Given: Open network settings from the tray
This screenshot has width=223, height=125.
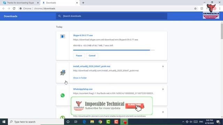Looking at the screenshot, I should pos(187,122).
